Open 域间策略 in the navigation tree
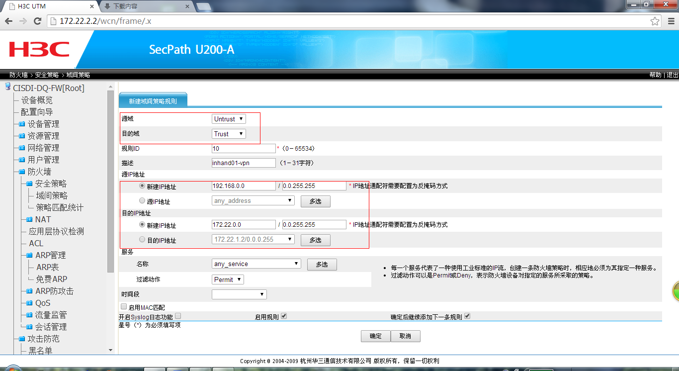The width and height of the screenshot is (679, 371). 52,195
